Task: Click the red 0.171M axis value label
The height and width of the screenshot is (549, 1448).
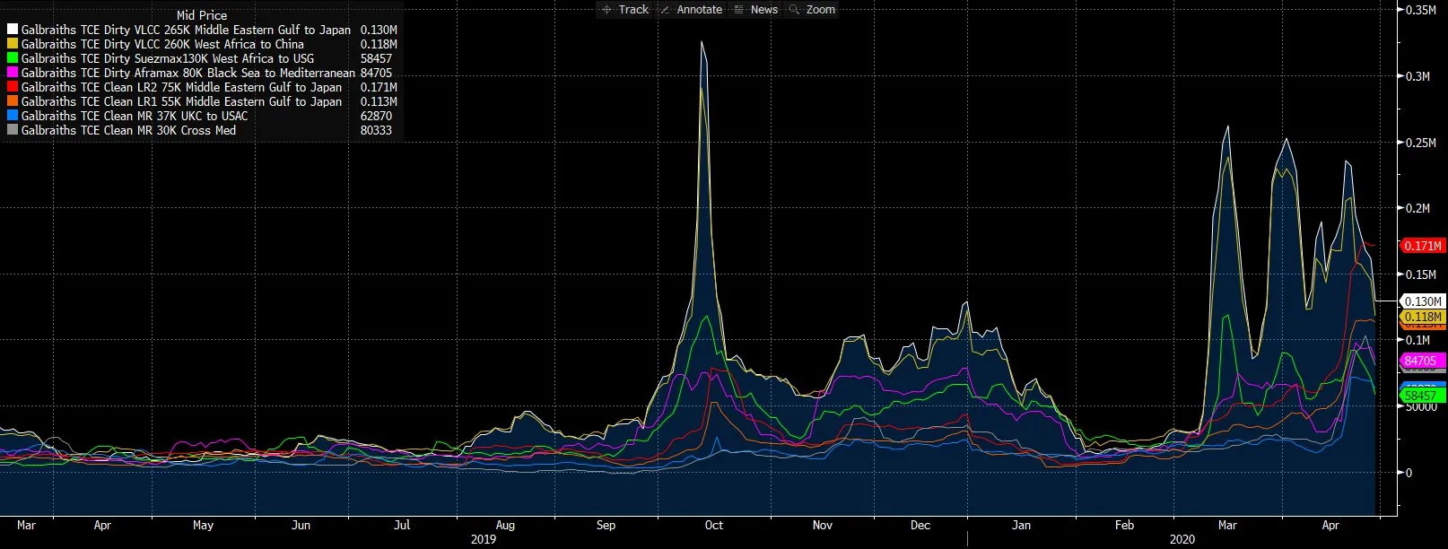Action: tap(1423, 246)
